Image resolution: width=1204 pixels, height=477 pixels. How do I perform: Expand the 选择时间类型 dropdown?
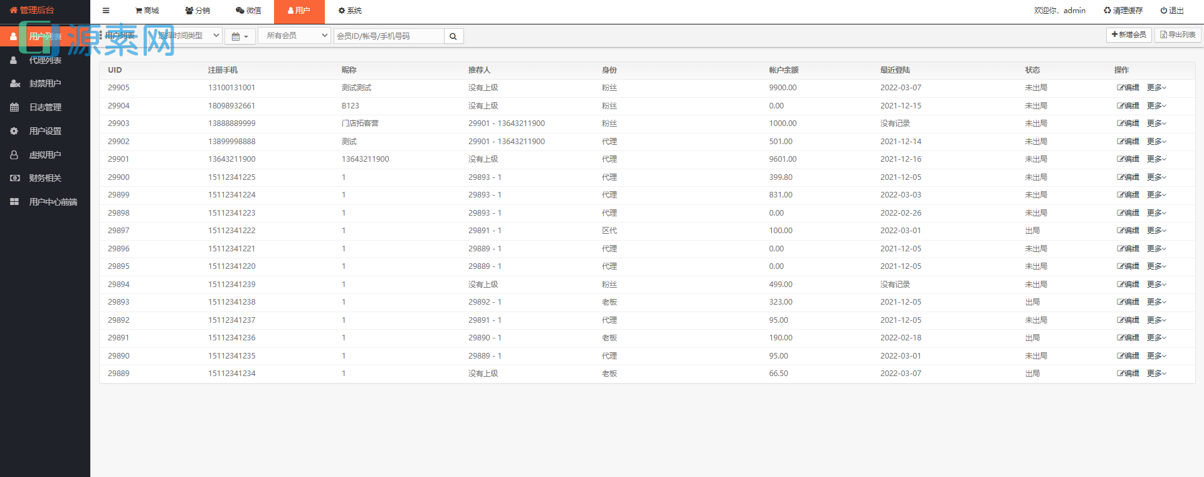[x=188, y=36]
